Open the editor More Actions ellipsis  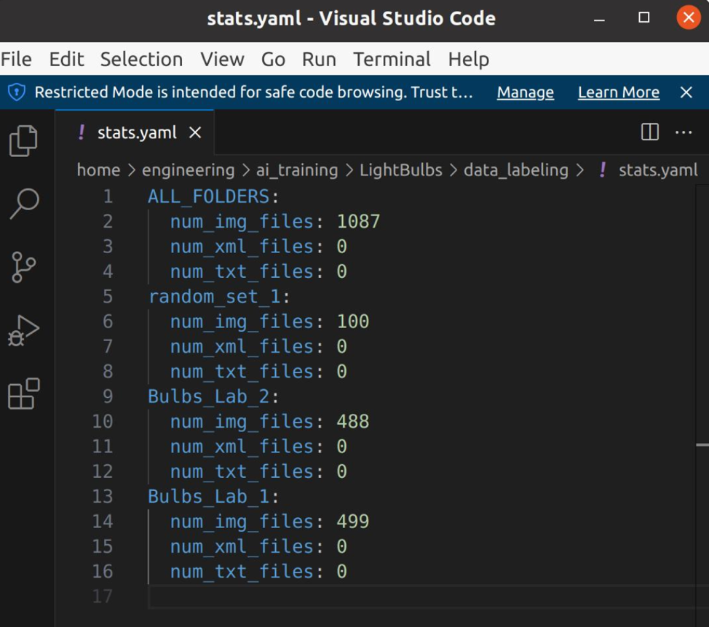coord(684,132)
